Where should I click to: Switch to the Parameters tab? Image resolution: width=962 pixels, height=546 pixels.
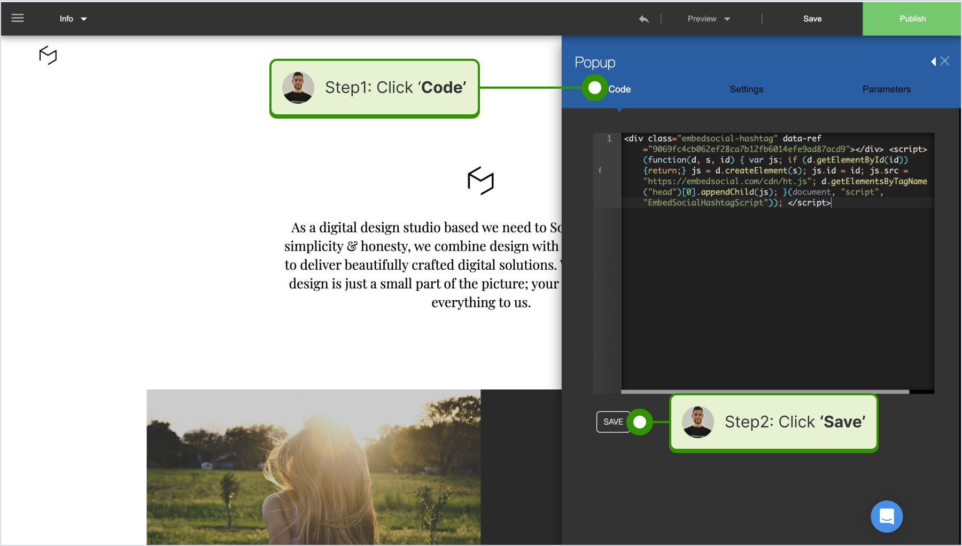pos(886,89)
